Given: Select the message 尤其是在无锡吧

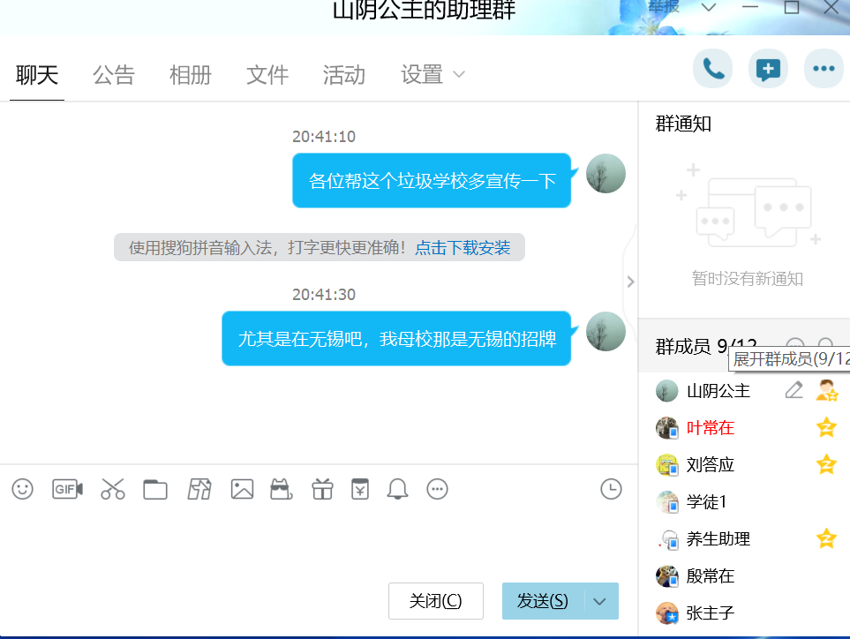Looking at the screenshot, I should [396, 339].
